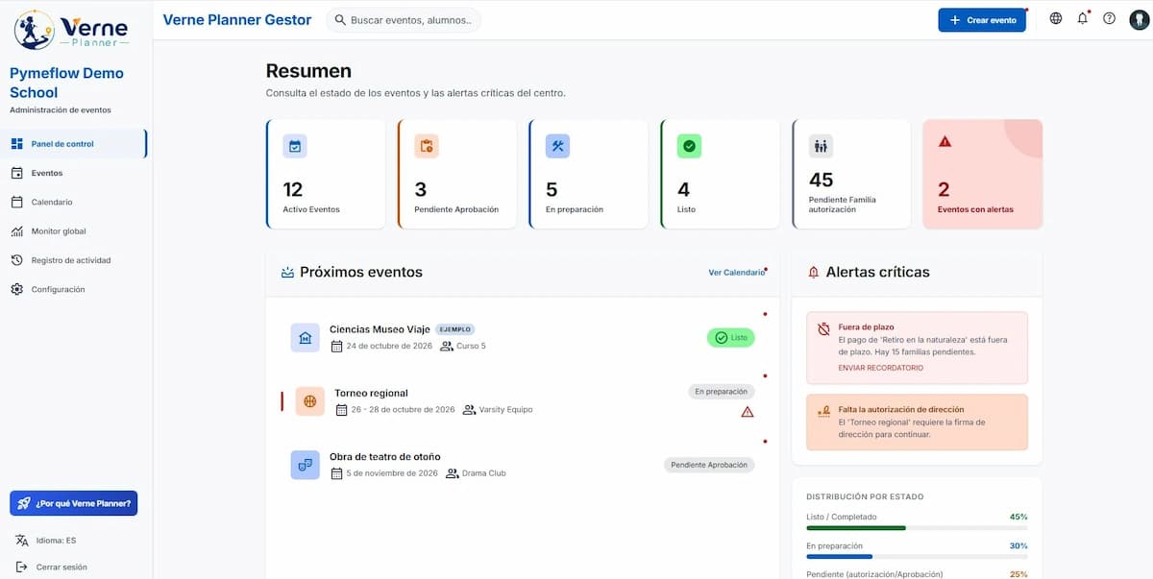Click the logout arrow icon

click(x=21, y=567)
